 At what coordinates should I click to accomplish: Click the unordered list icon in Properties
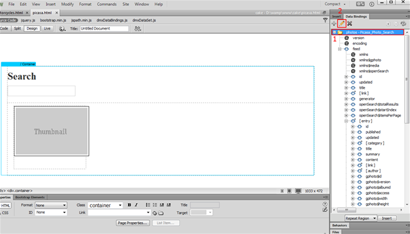148,205
